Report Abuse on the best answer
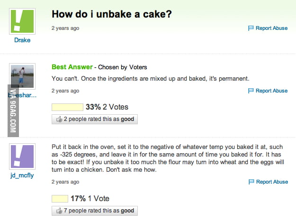Screen dimensions: 296x222 tap(271, 91)
